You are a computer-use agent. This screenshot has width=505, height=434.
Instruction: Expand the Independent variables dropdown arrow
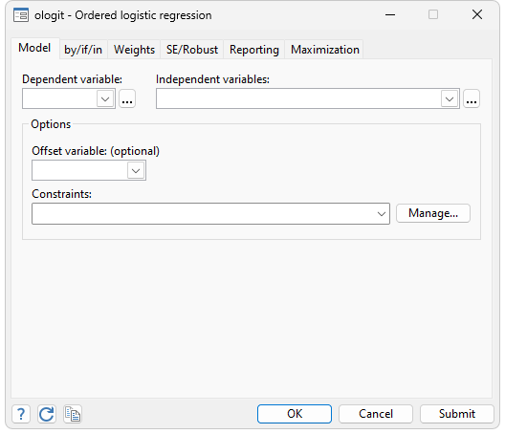(x=450, y=98)
